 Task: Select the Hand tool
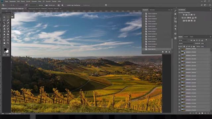coord(4,43)
